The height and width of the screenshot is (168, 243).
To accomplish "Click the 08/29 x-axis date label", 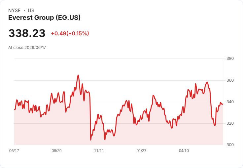I will pos(56,150).
